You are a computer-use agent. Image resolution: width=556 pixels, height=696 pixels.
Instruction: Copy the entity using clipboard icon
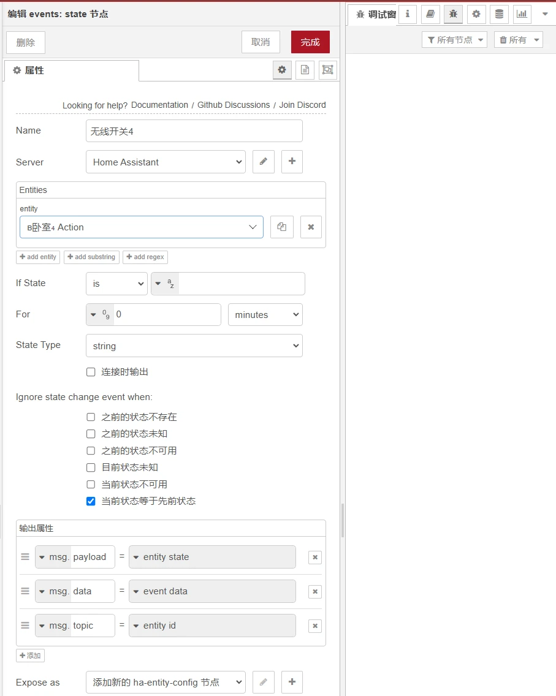(281, 227)
